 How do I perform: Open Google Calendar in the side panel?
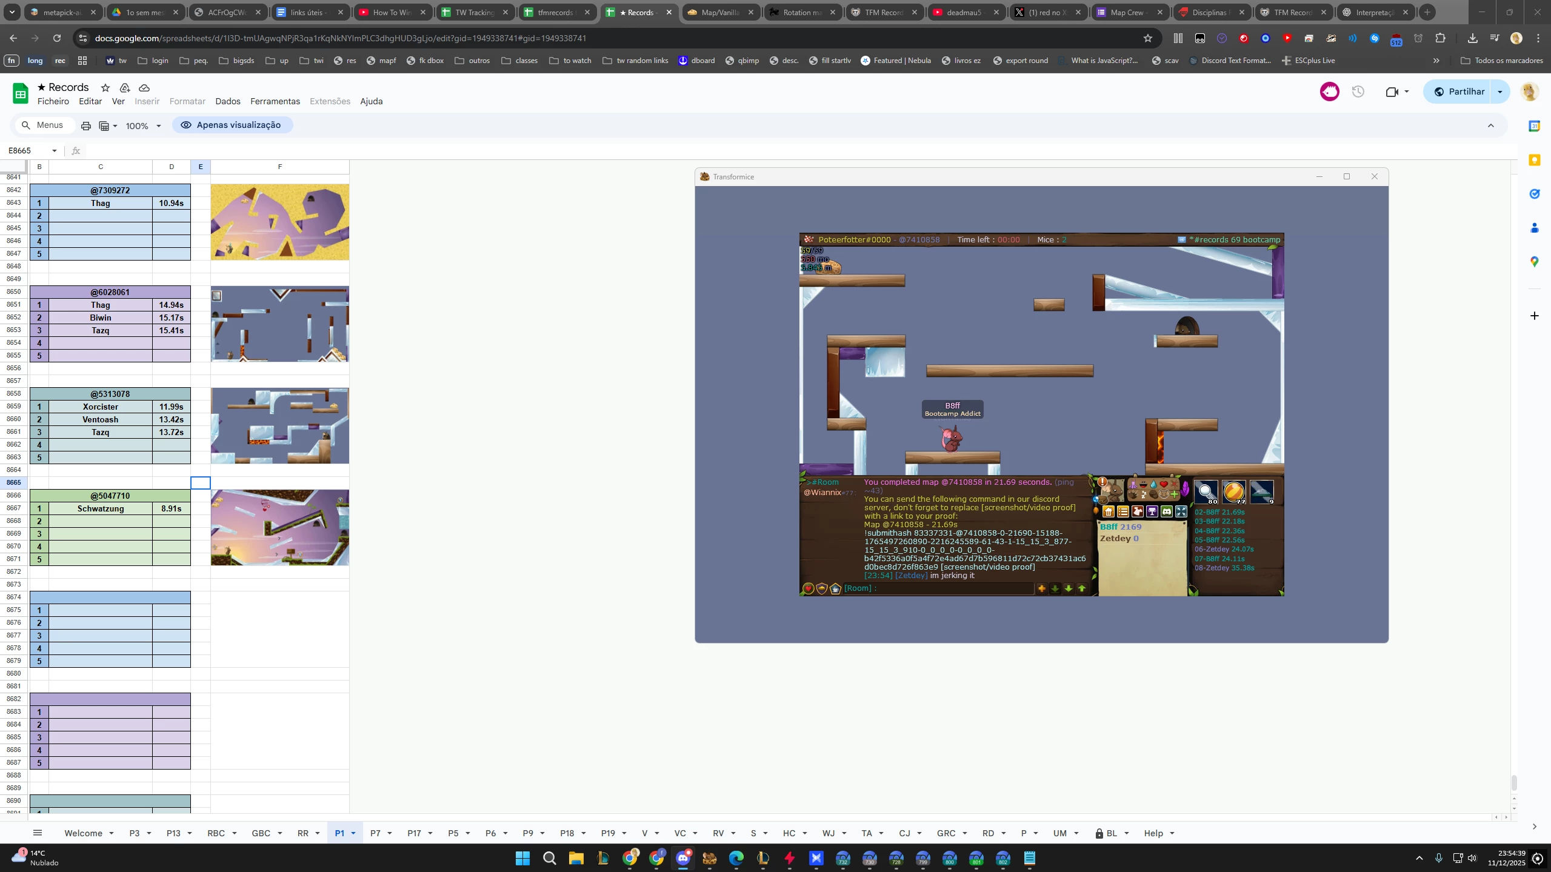1534,126
